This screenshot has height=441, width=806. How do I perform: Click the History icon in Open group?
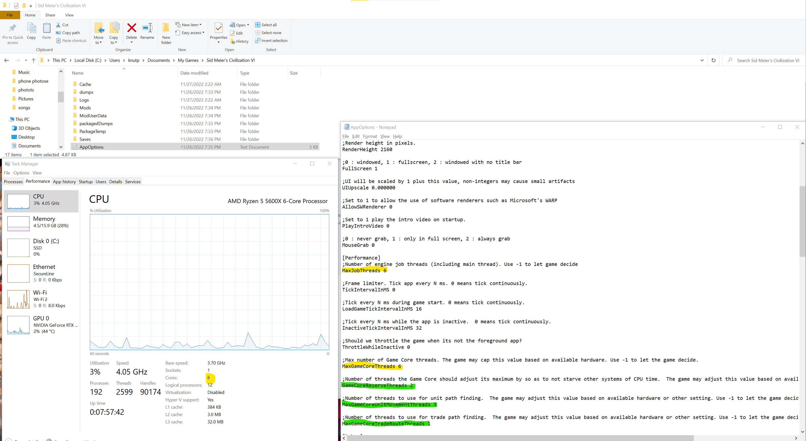coord(233,41)
